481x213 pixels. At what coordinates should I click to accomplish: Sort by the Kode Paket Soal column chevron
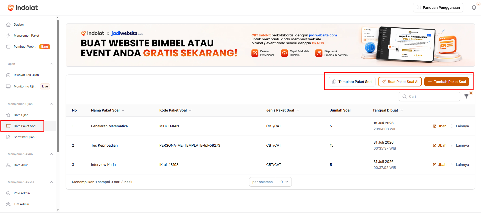(x=190, y=111)
